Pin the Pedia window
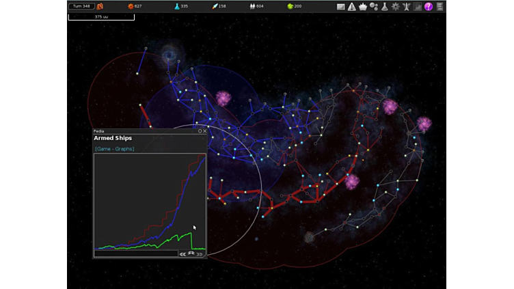This screenshot has height=289, width=514. coord(200,131)
